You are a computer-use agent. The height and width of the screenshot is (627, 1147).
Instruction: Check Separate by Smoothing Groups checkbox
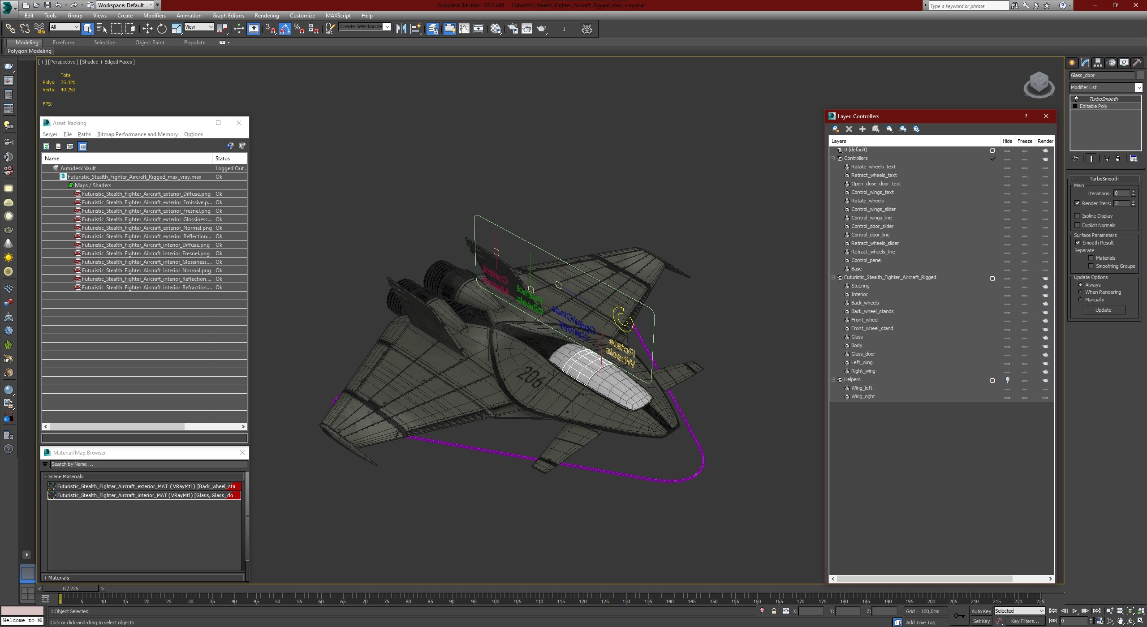pos(1091,266)
